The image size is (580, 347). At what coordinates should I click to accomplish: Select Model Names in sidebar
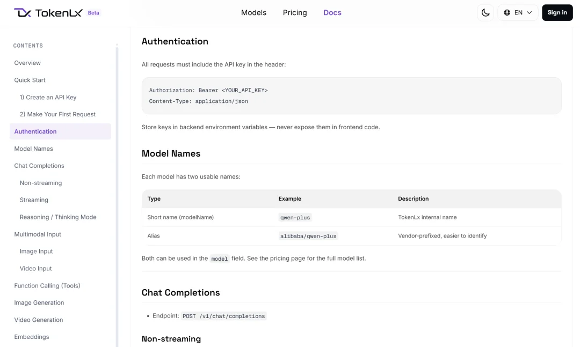click(34, 149)
